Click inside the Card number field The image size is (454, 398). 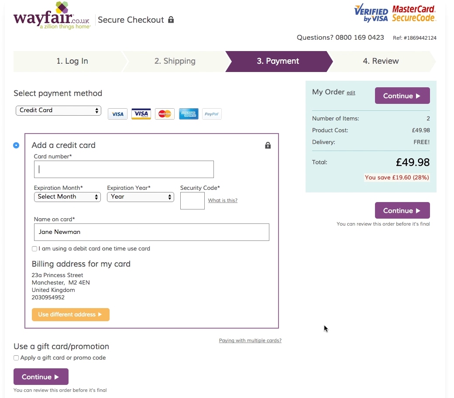[124, 169]
